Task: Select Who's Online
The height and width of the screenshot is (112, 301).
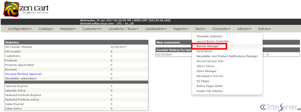Action: (205, 66)
